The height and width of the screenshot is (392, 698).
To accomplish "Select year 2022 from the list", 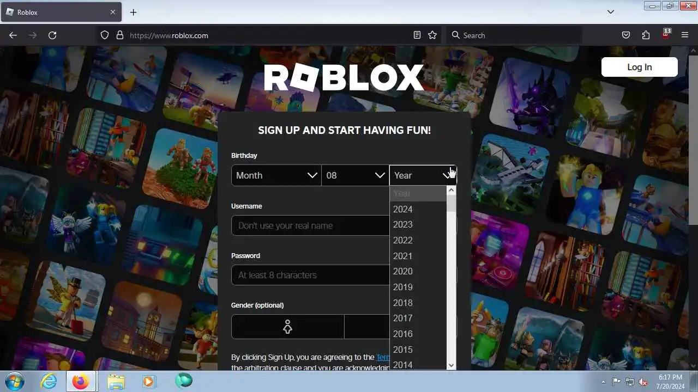I will pyautogui.click(x=418, y=240).
